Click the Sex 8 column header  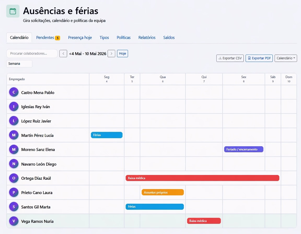pos(244,79)
